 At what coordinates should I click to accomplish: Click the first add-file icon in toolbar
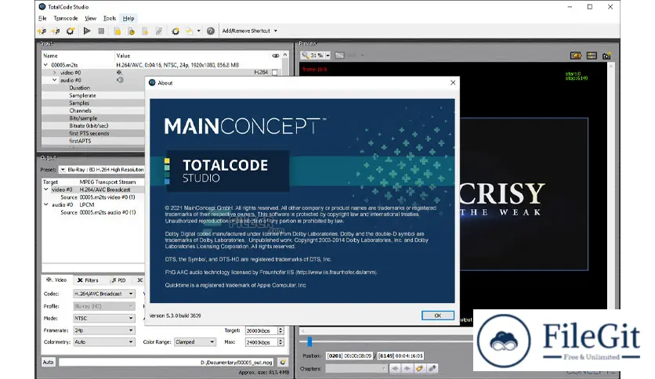click(42, 31)
